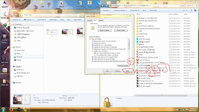Screen dimensions: 199x112
Task: Check Always show menus
Action: 93,43
